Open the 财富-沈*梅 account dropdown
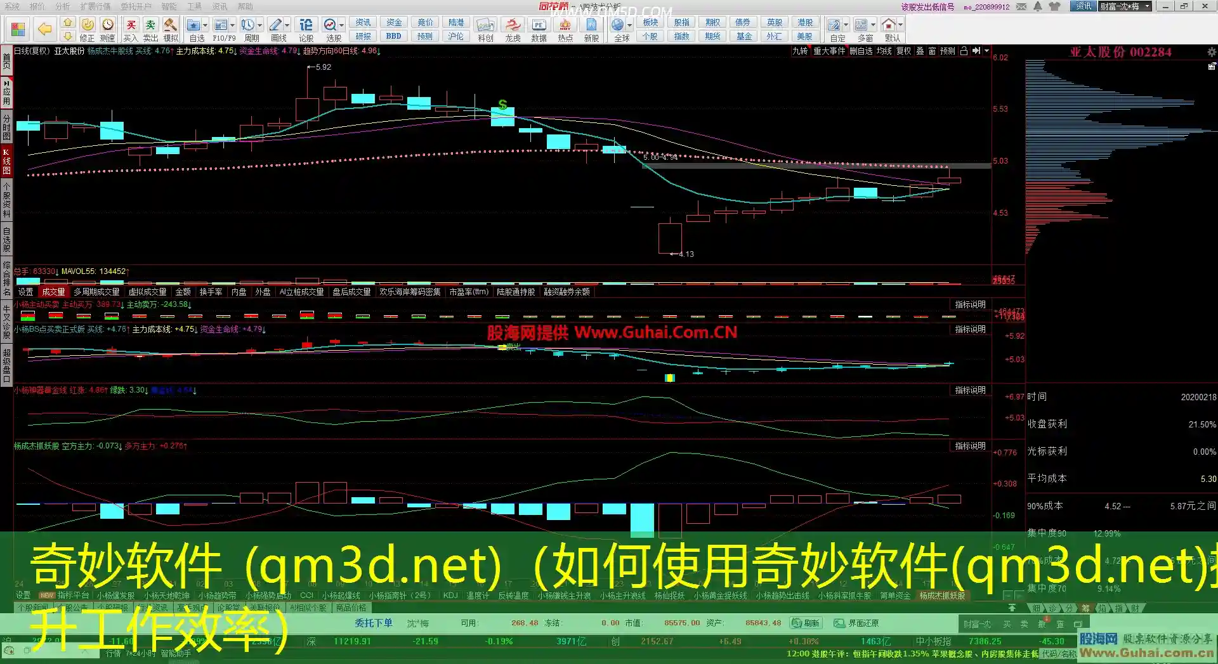 [1125, 6]
